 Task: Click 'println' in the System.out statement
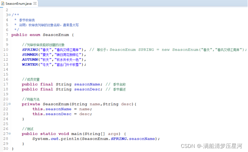(x=70, y=139)
